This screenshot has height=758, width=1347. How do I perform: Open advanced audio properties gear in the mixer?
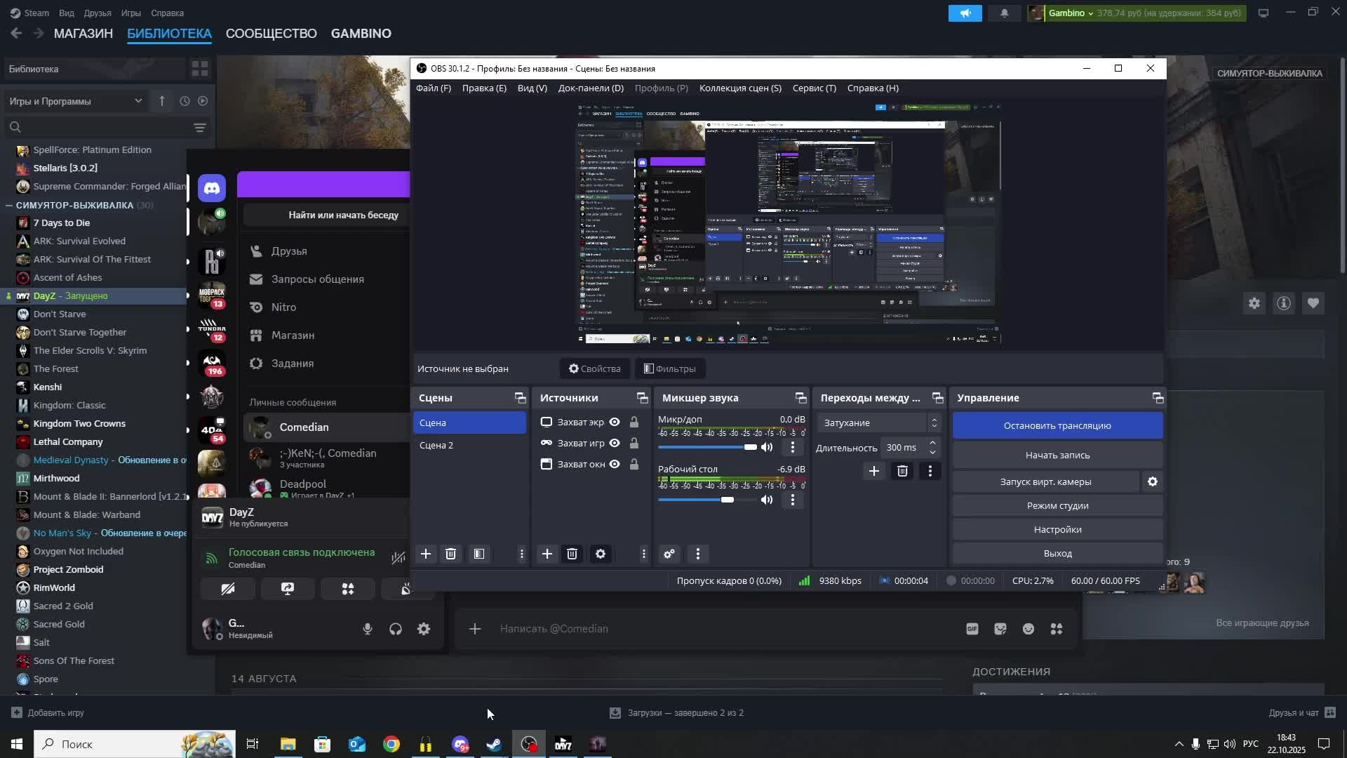[x=669, y=554]
